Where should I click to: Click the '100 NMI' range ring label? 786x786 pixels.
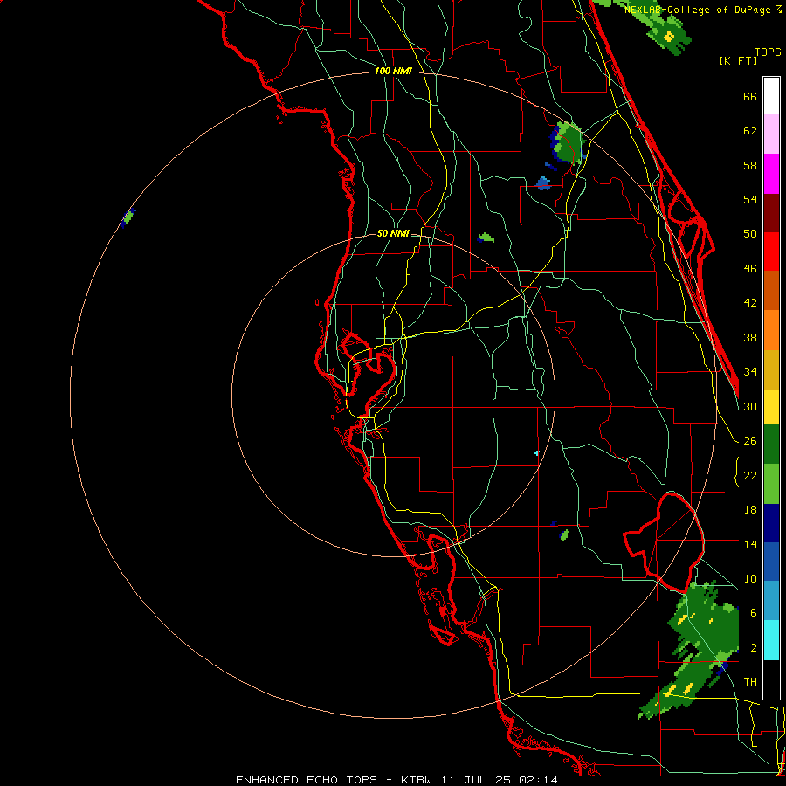[x=393, y=71]
